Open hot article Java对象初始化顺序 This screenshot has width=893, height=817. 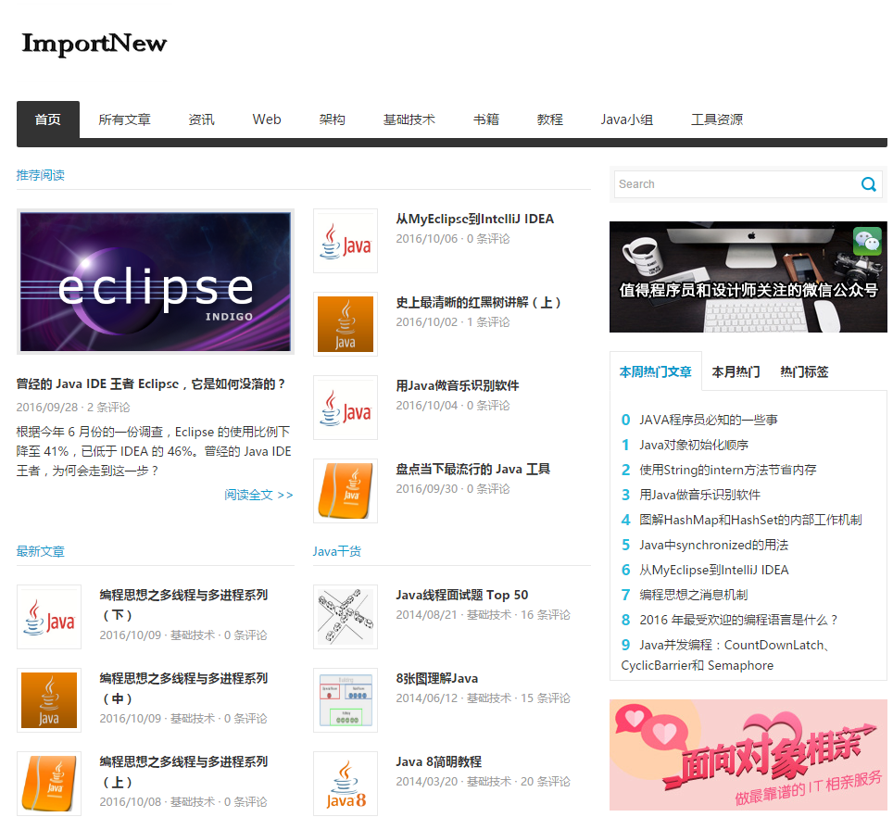coord(694,445)
